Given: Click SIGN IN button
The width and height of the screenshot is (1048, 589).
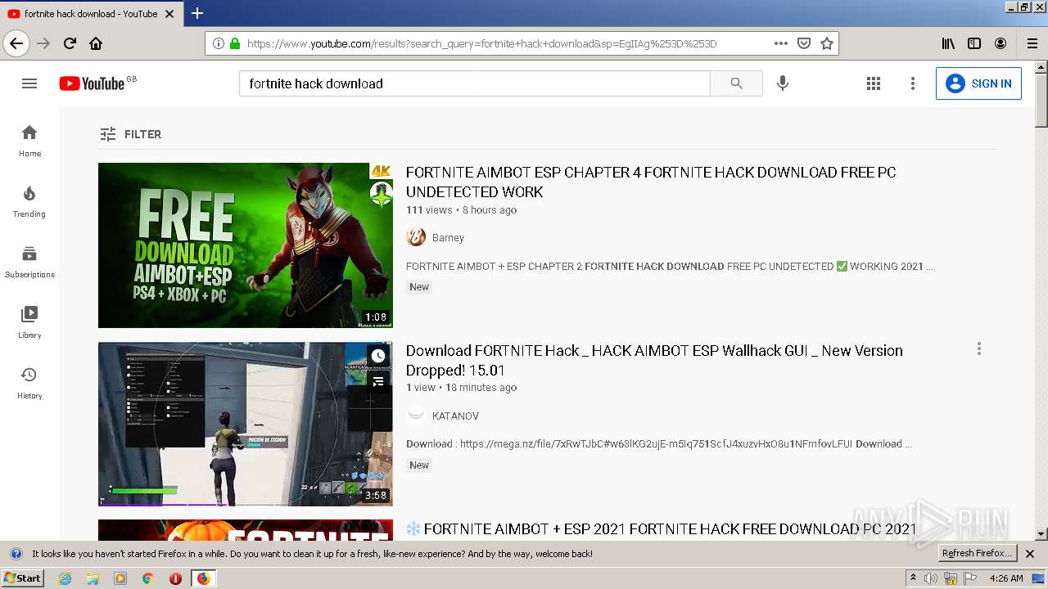Looking at the screenshot, I should (978, 83).
